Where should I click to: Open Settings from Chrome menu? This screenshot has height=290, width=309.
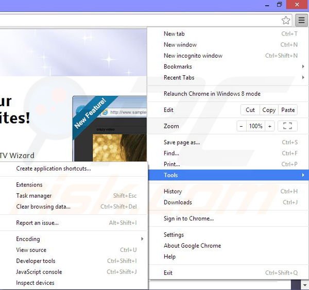click(x=228, y=234)
